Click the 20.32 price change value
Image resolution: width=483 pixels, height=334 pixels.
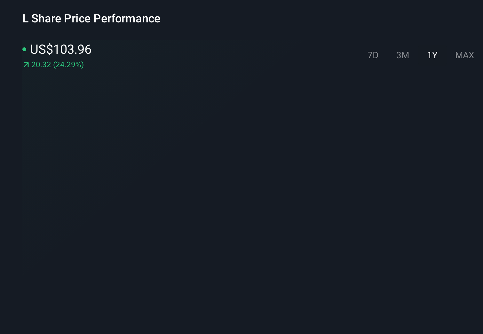[41, 65]
